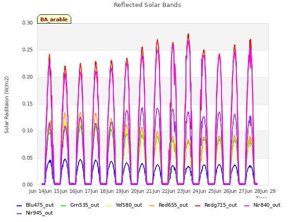Click the 0.30 y-axis tick label

tap(28, 23)
